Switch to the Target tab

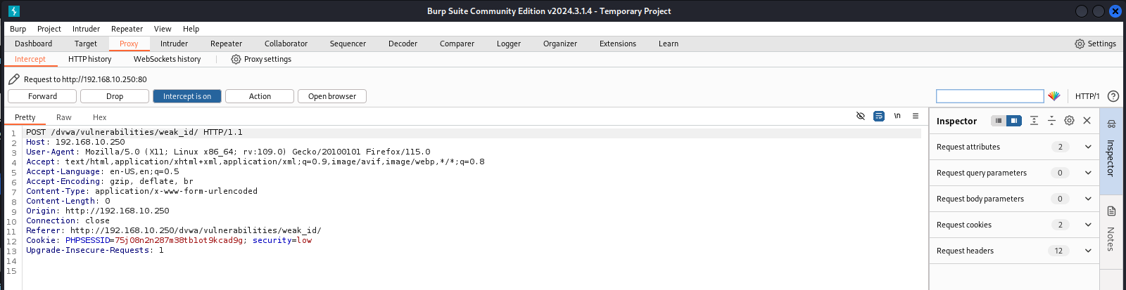click(x=86, y=44)
